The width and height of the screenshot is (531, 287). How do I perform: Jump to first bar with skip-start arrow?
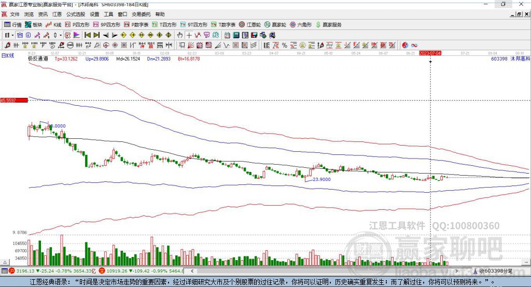(87, 35)
